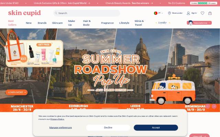Click the search magnifier icon
220x137 pixels.
56,13
